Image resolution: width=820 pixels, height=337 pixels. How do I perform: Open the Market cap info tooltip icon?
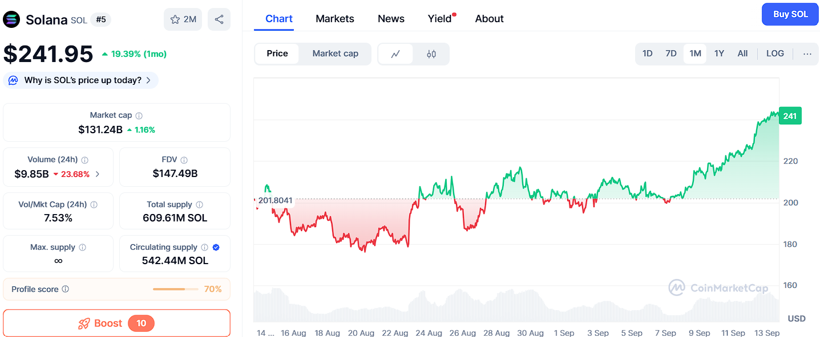click(140, 114)
